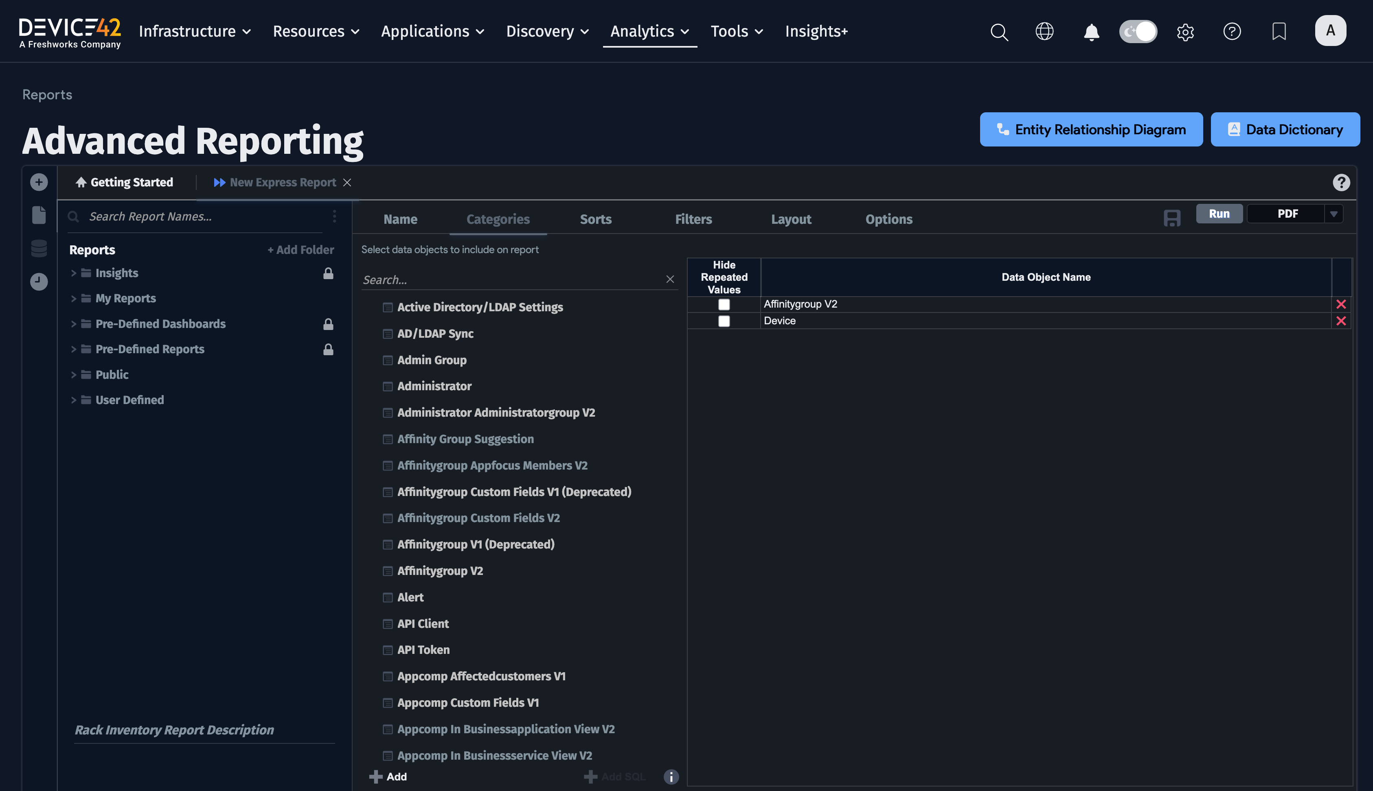Open the global search icon
The width and height of the screenshot is (1373, 791).
coord(999,31)
